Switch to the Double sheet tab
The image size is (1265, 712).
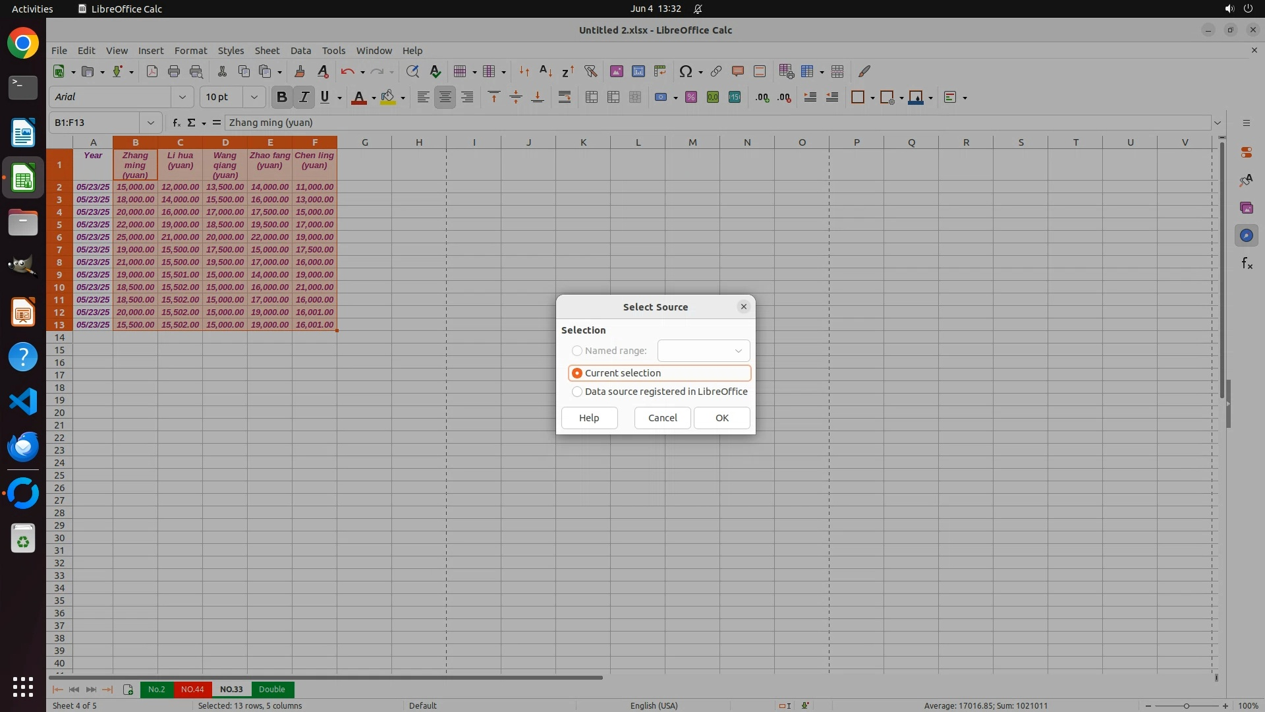271,689
